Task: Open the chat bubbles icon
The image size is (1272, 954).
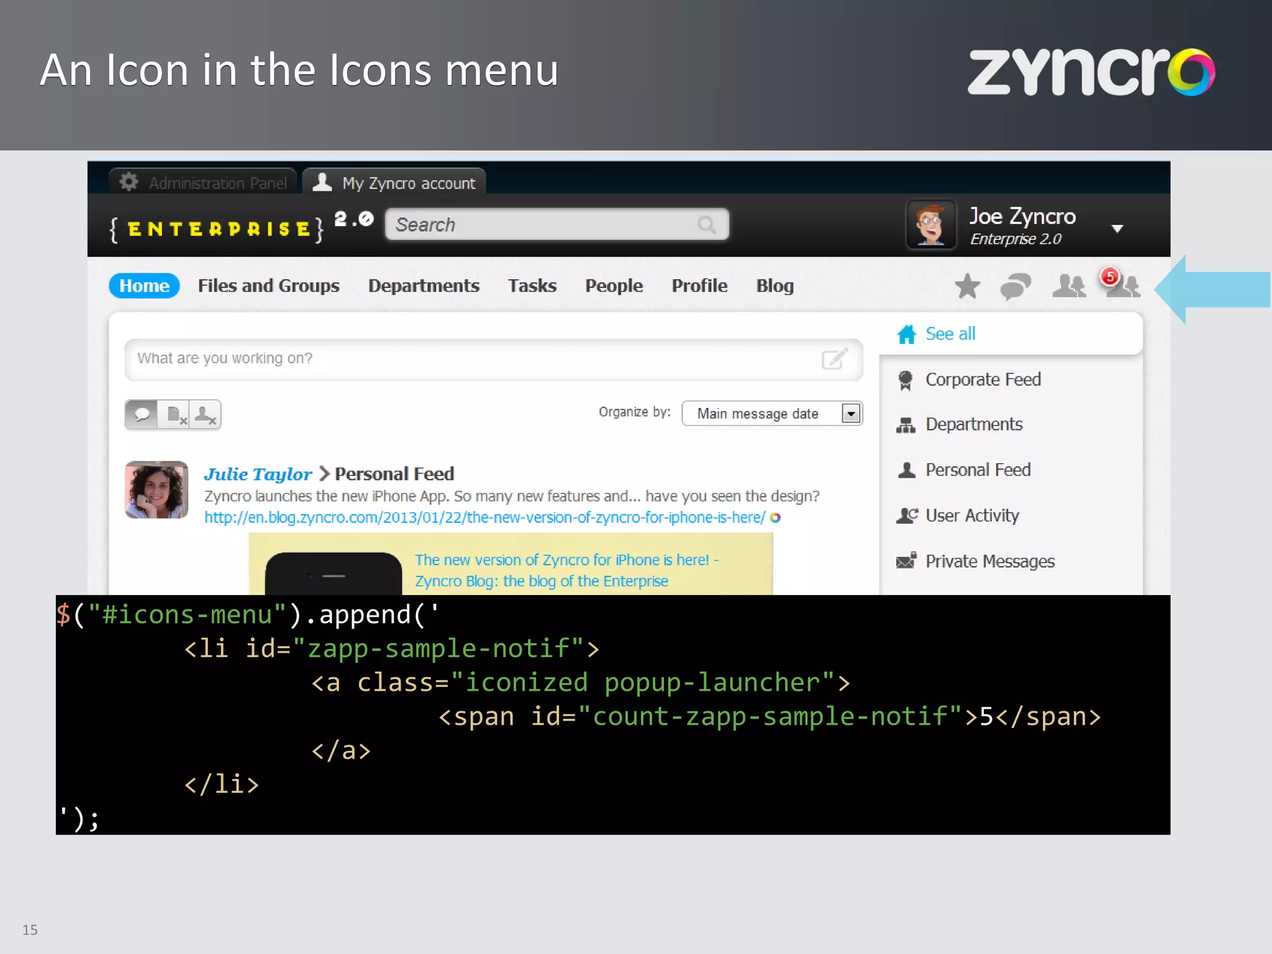Action: pos(1015,286)
